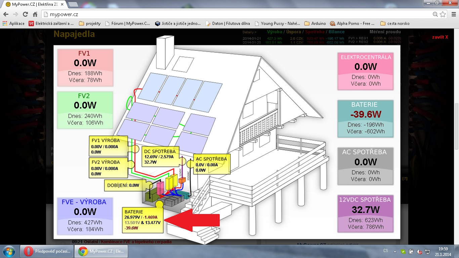Viewport: 459px width, 258px height.
Task: Select the MyPower.CZ browser tab
Action: point(34,4)
